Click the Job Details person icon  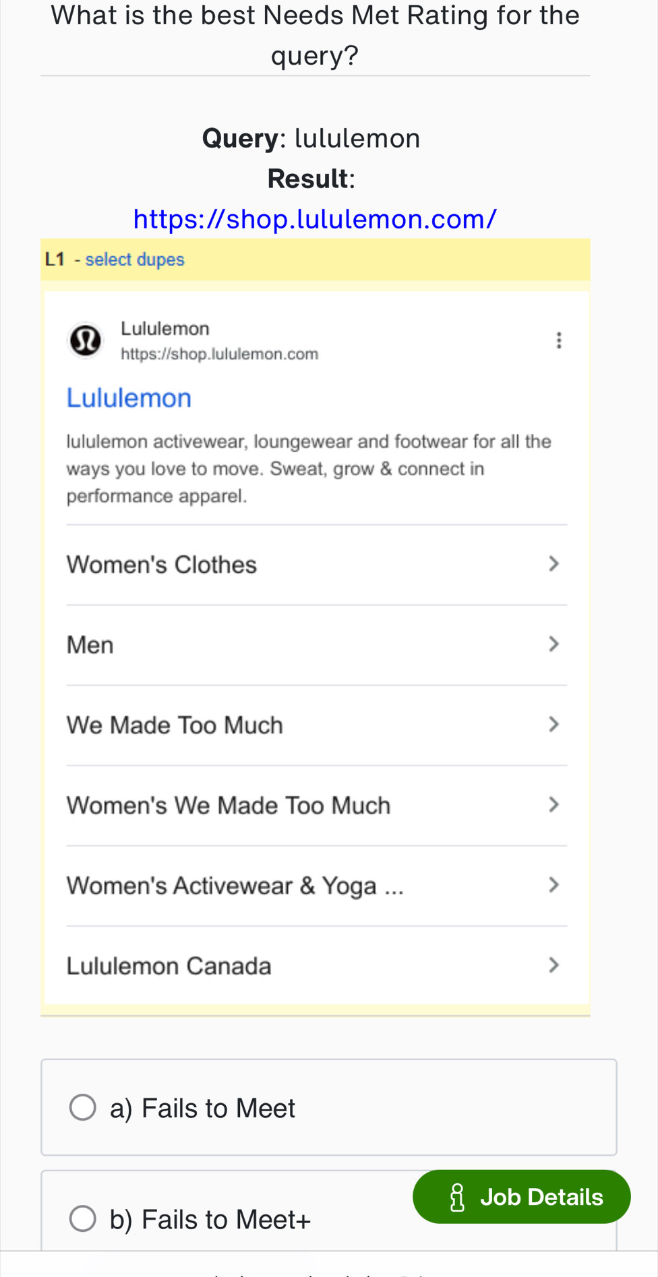[x=457, y=1197]
